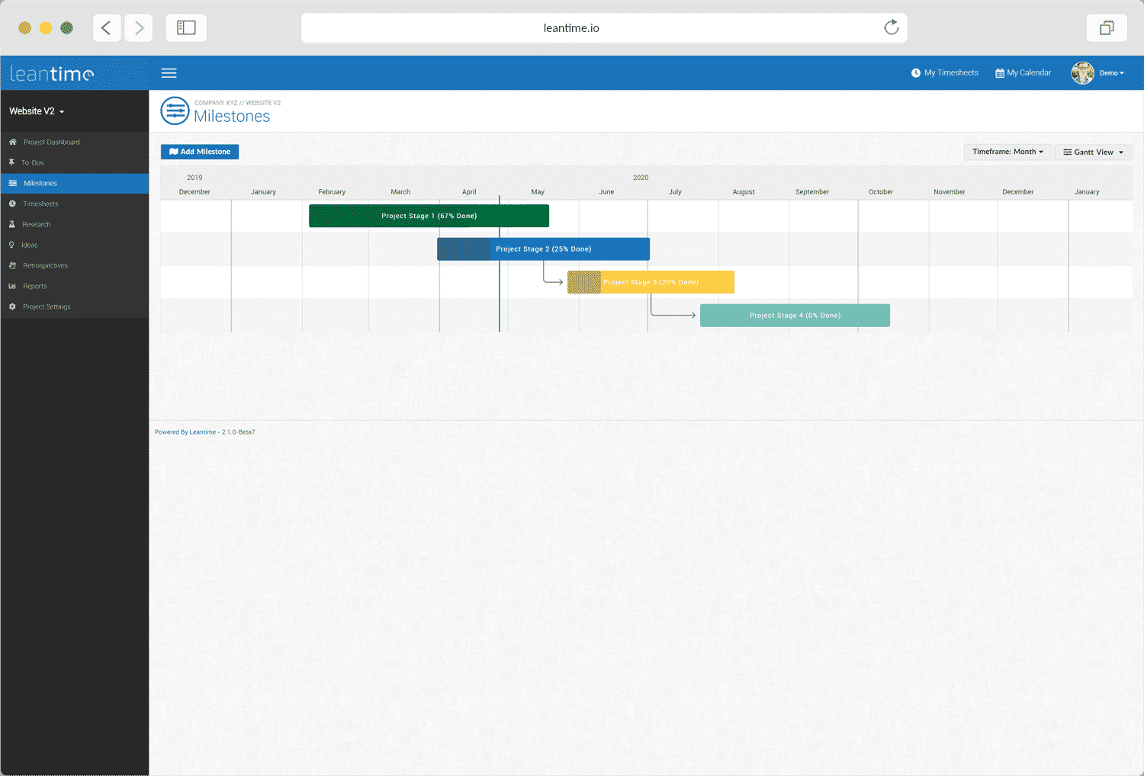This screenshot has width=1144, height=776.
Task: Open the Timeframe: Month dropdown
Action: click(x=1007, y=152)
